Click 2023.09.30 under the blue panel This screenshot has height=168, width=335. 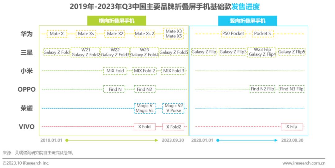coord(292,140)
